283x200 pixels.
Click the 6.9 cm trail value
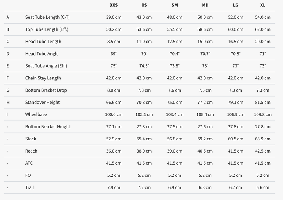[175, 187]
